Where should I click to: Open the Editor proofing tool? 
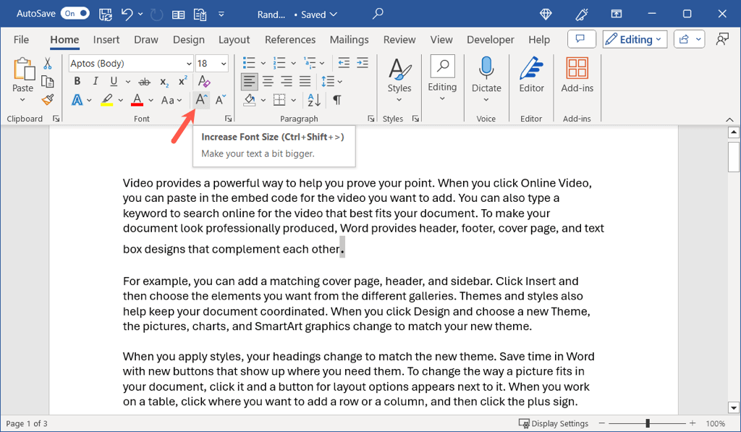pyautogui.click(x=531, y=77)
